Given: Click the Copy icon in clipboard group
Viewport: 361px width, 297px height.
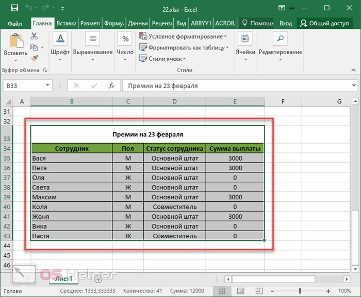Looking at the screenshot, I should 34,47.
